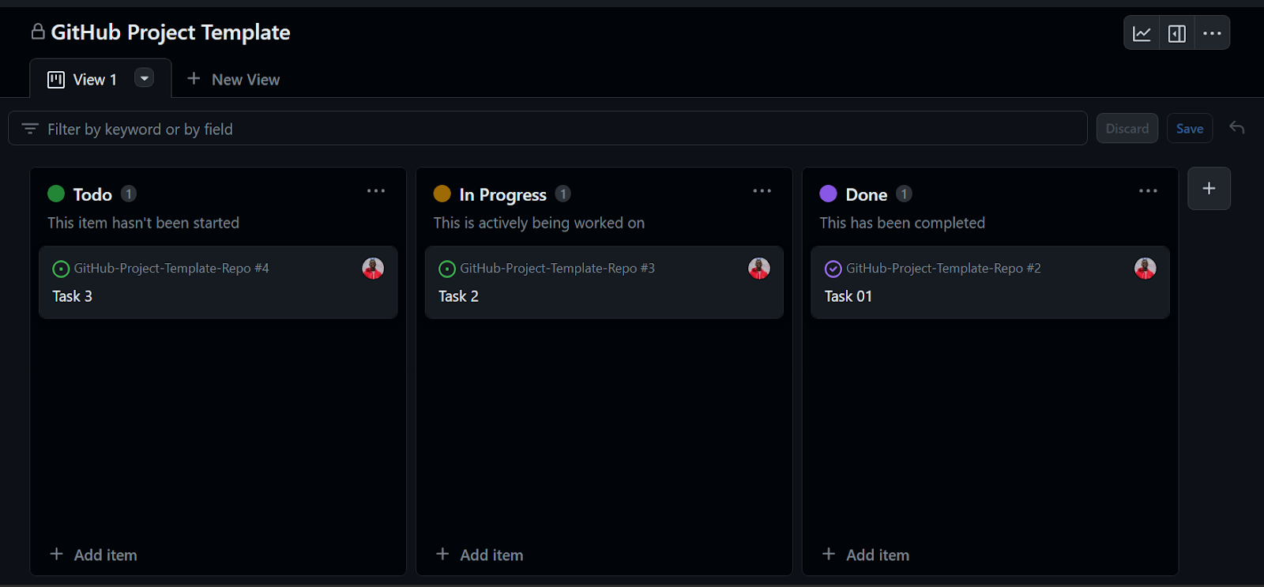The image size is (1264, 587).
Task: Click the Done item count badge
Action: coord(904,194)
